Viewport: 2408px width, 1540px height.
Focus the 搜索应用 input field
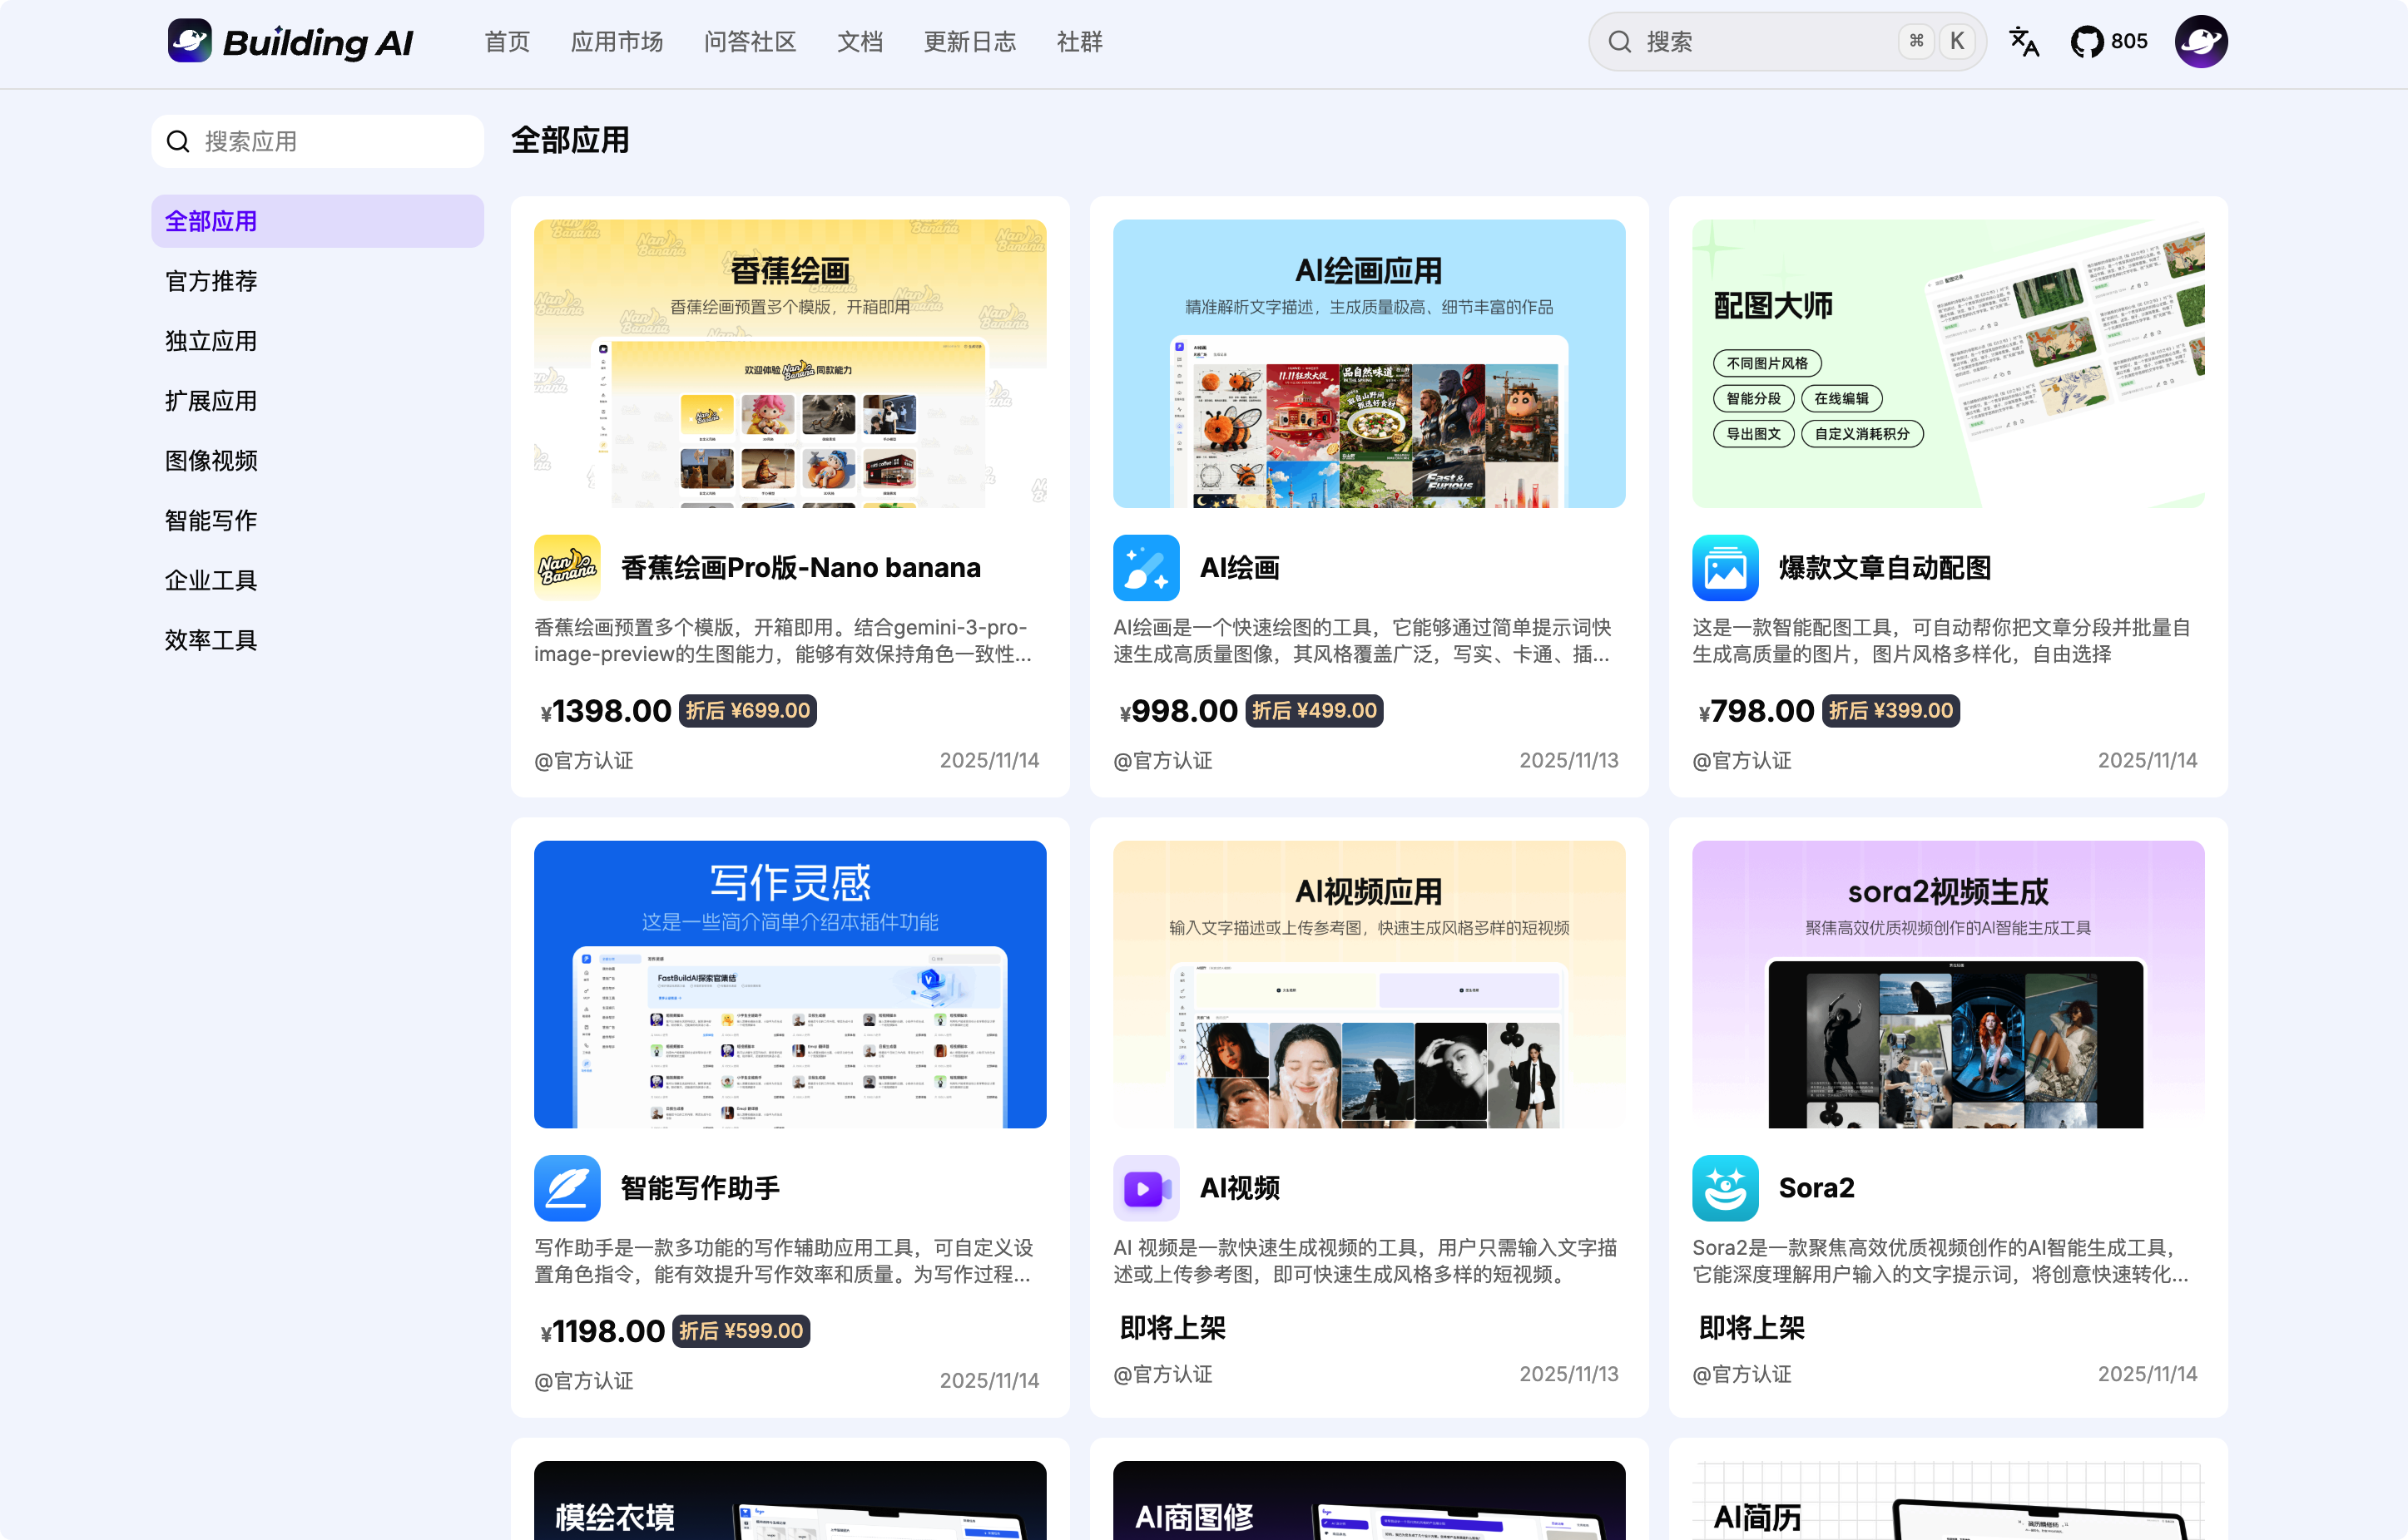click(x=317, y=141)
